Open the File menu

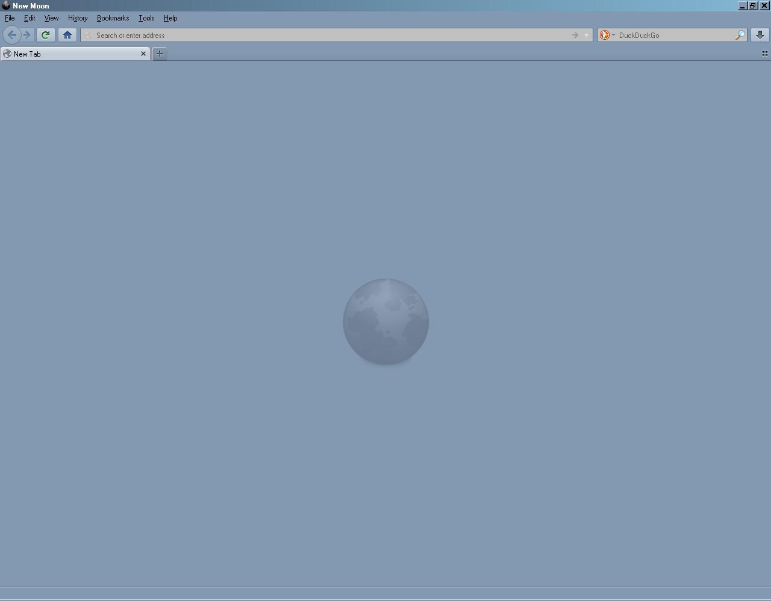pyautogui.click(x=10, y=18)
